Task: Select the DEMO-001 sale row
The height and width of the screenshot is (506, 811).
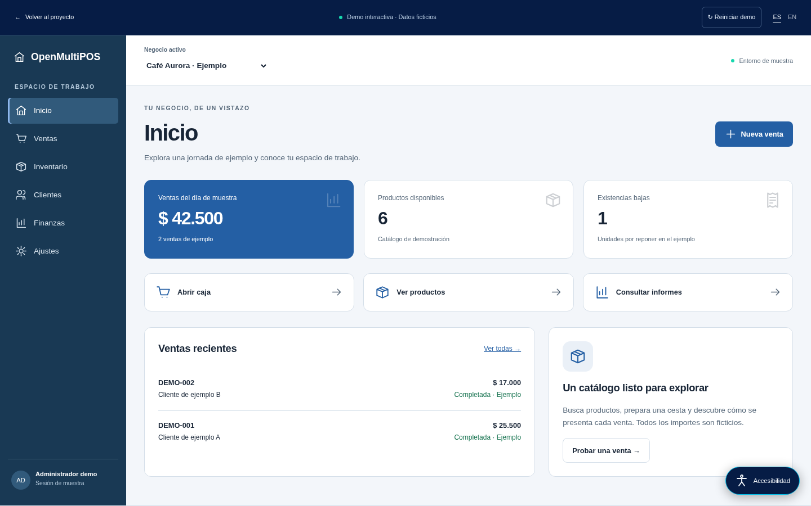Action: coord(340,431)
